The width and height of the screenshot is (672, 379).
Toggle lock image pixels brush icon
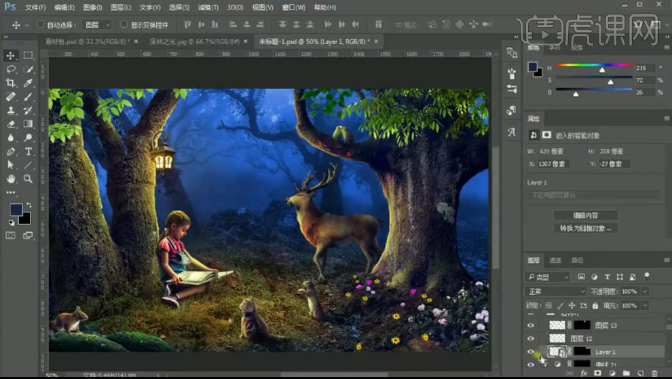tap(560, 306)
